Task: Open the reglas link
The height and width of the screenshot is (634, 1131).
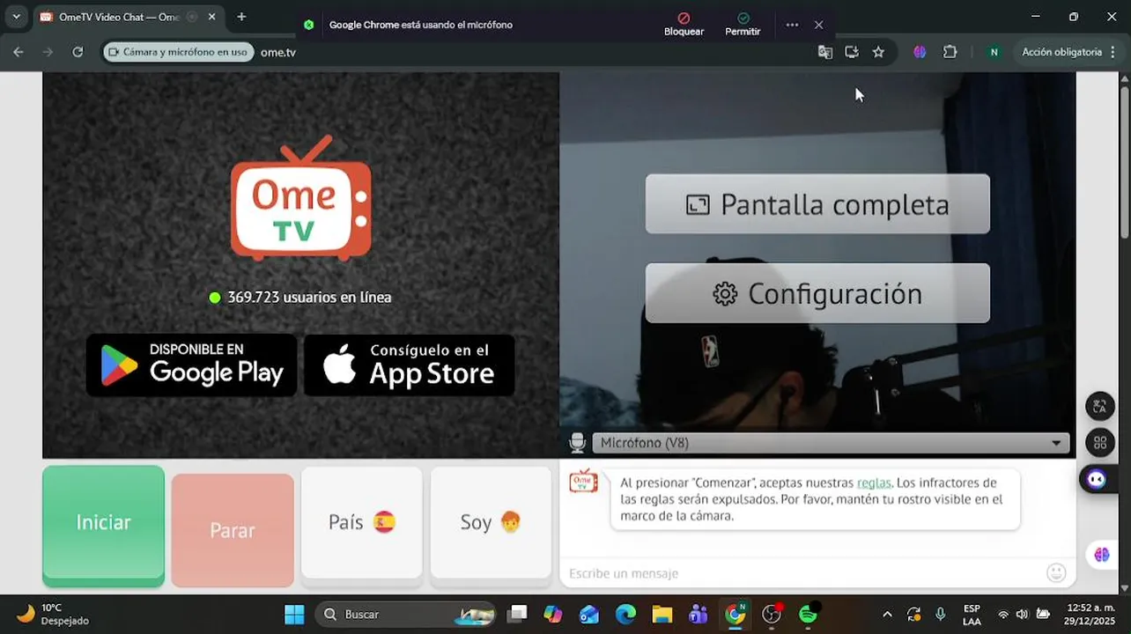Action: 874,483
